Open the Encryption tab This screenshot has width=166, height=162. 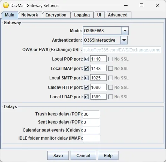(56, 15)
